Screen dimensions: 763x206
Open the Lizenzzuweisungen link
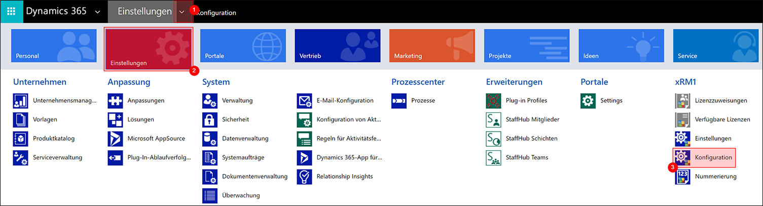(x=721, y=101)
